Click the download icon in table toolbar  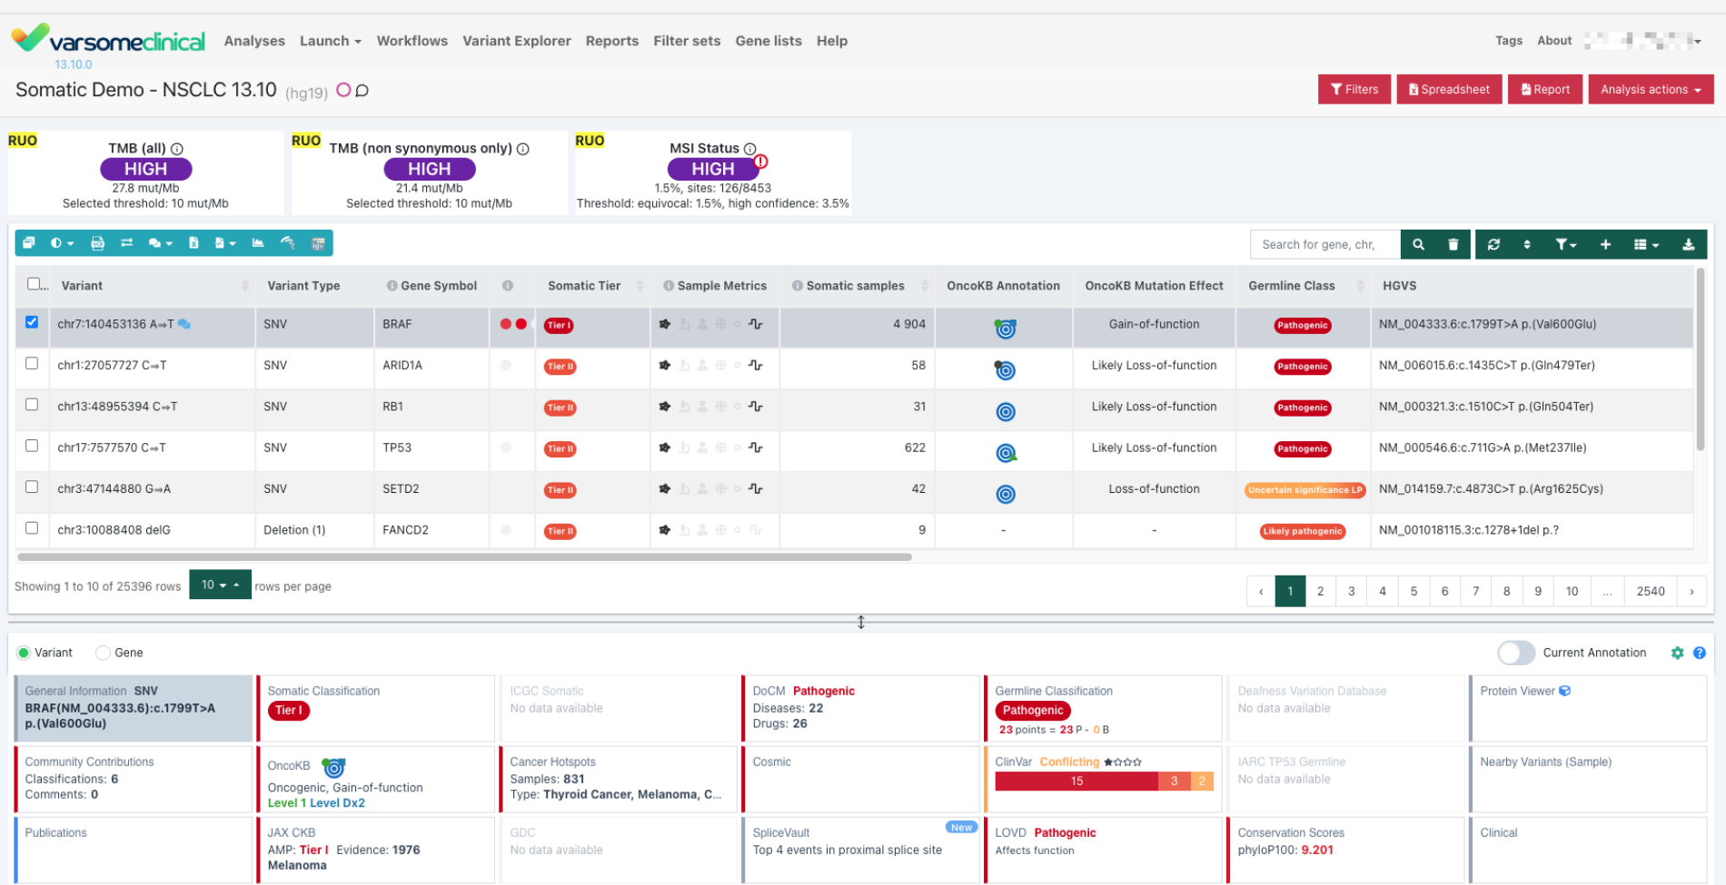[x=1688, y=244]
